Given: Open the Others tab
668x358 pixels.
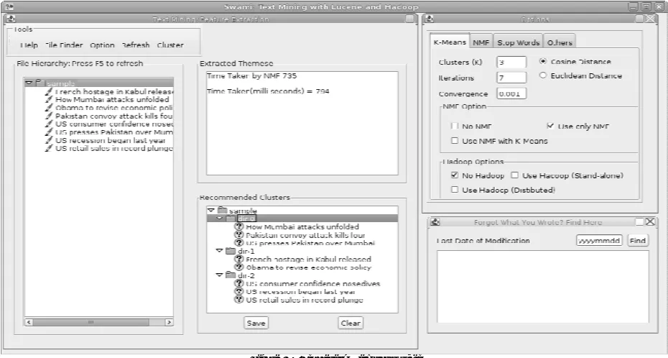Looking at the screenshot, I should [x=560, y=42].
